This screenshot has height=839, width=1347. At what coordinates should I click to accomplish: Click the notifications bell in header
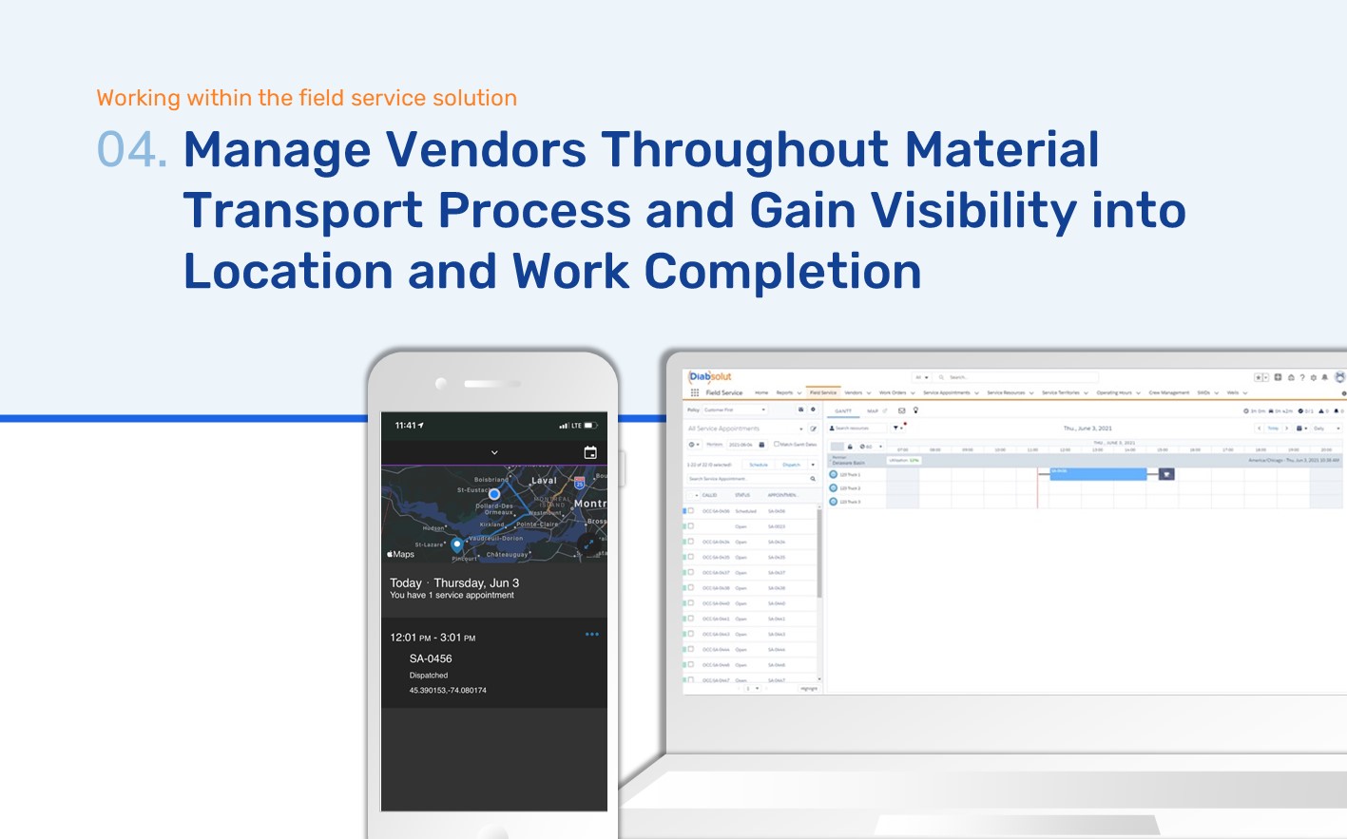tap(1324, 377)
